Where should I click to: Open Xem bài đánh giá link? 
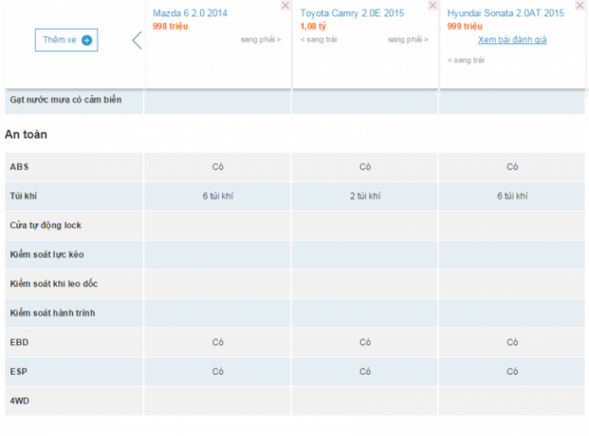click(512, 40)
